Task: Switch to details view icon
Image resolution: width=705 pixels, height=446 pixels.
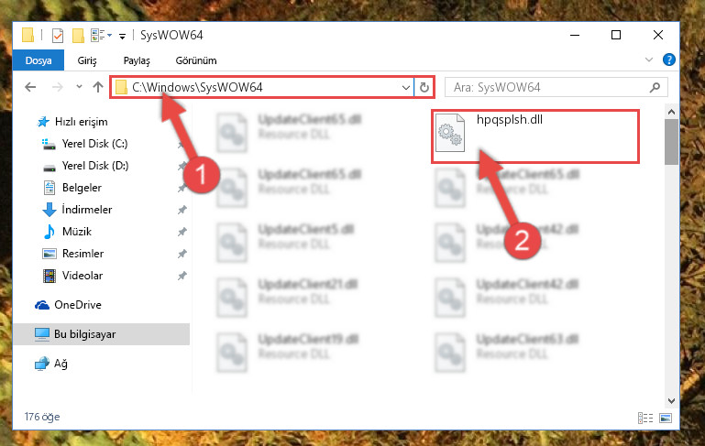Action: pyautogui.click(x=645, y=419)
